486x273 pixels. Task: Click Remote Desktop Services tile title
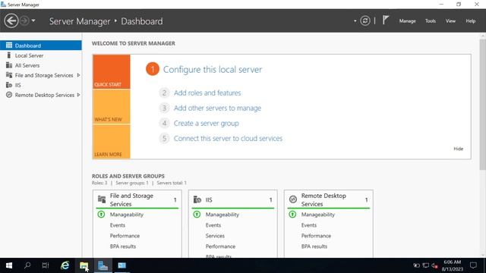click(323, 199)
